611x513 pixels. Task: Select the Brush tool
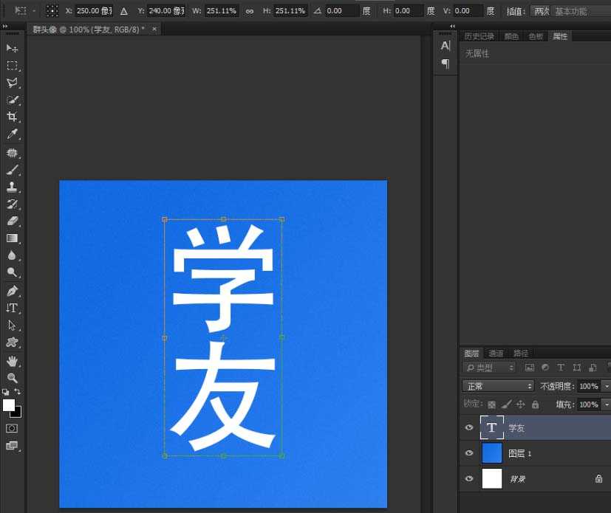(10, 171)
